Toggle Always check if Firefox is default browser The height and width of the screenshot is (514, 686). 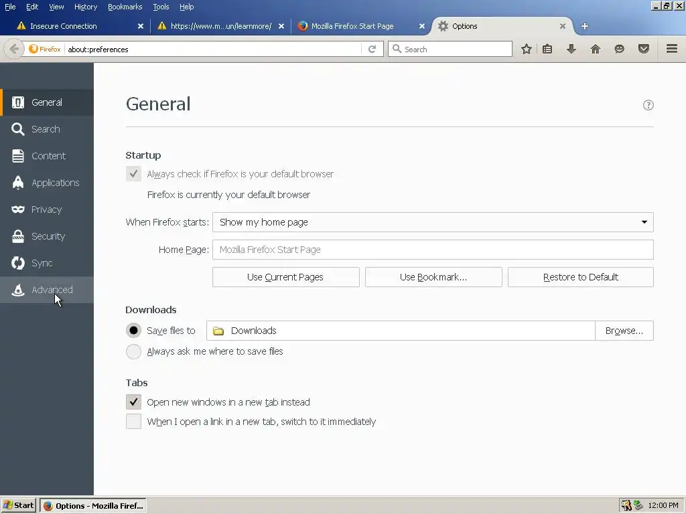click(133, 174)
